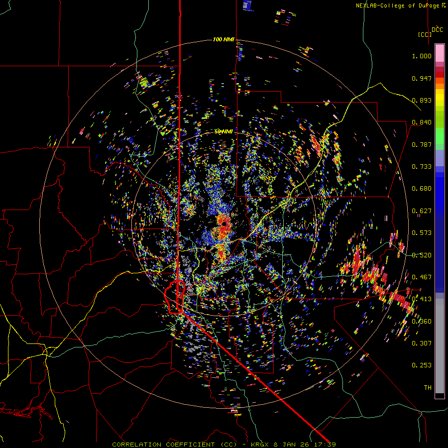
Task: Select the 0.253 scale value
Action: click(422, 365)
